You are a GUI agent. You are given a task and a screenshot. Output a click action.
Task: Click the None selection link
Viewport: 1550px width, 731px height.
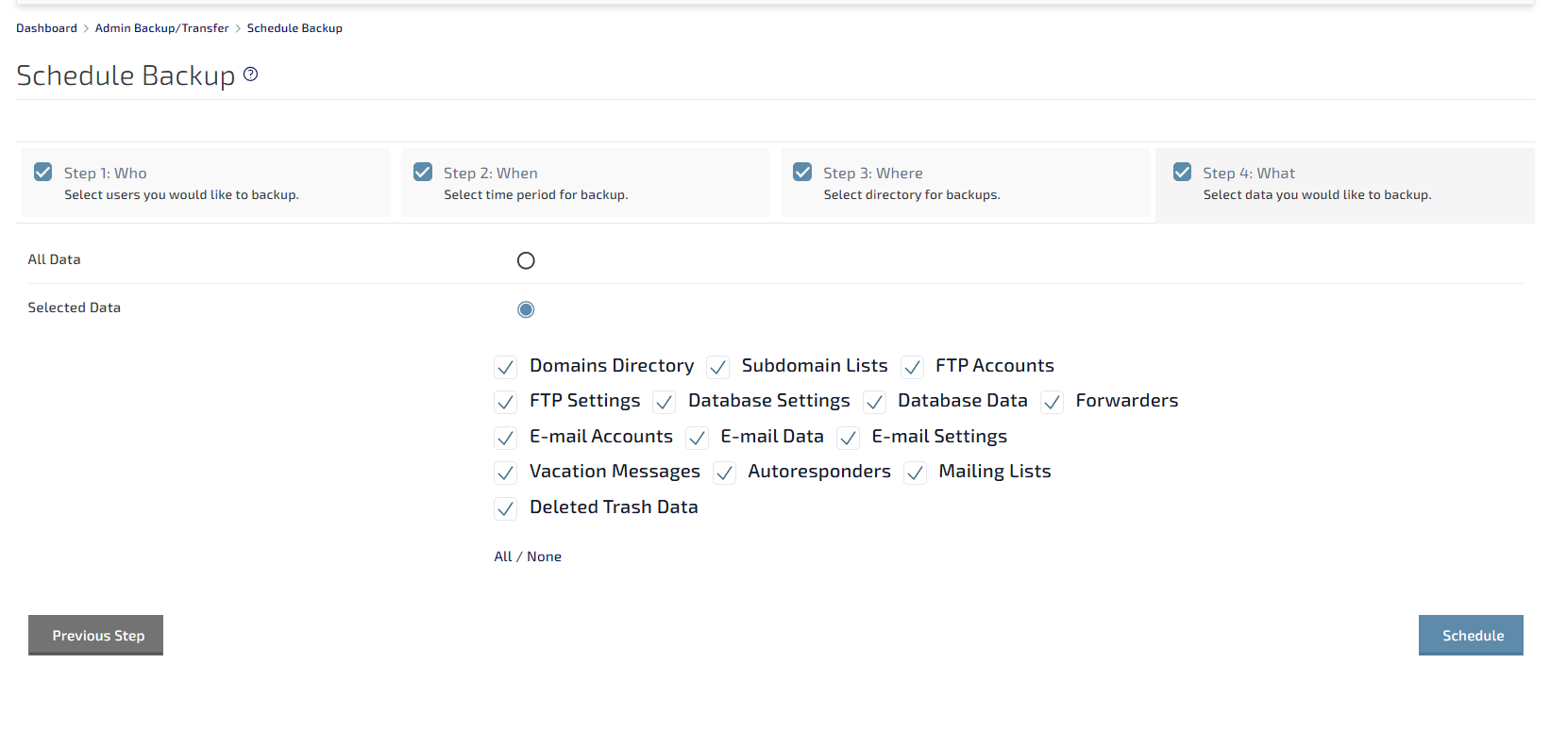point(544,557)
